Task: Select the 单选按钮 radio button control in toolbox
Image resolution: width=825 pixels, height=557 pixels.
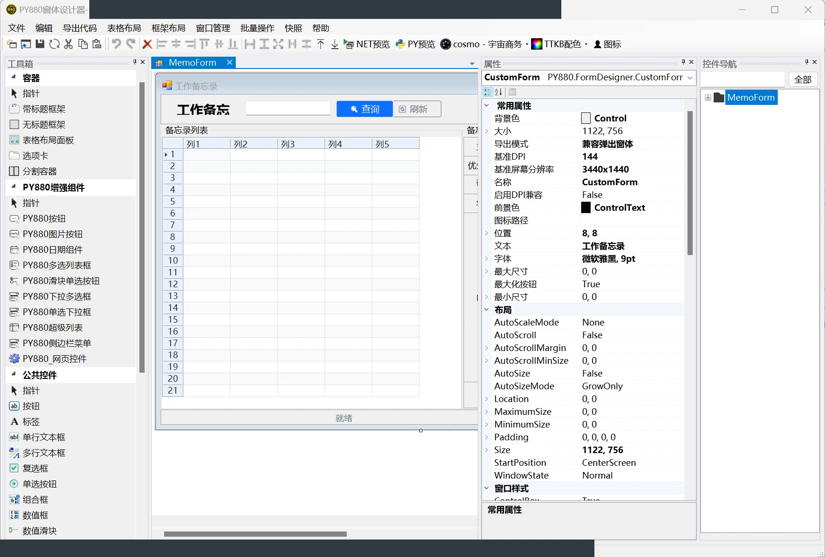Action: tap(40, 484)
